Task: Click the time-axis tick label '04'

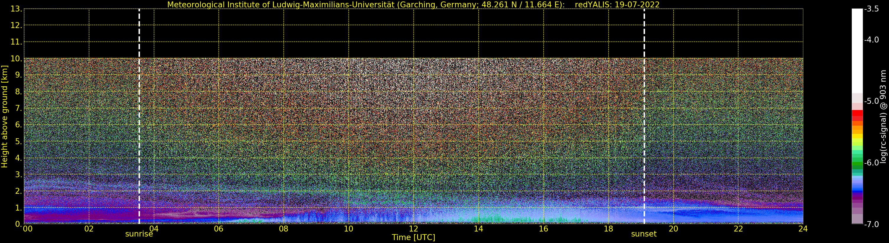Action: coord(154,229)
